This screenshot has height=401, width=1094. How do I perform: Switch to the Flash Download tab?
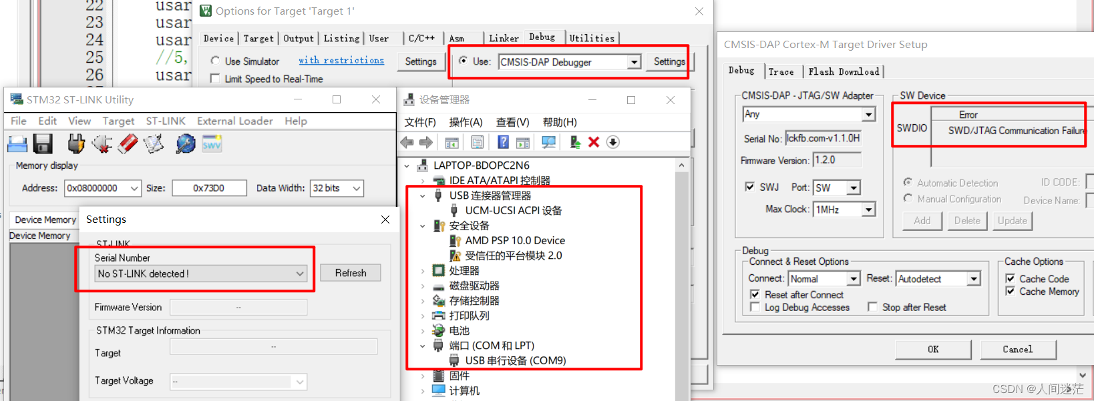pos(844,71)
